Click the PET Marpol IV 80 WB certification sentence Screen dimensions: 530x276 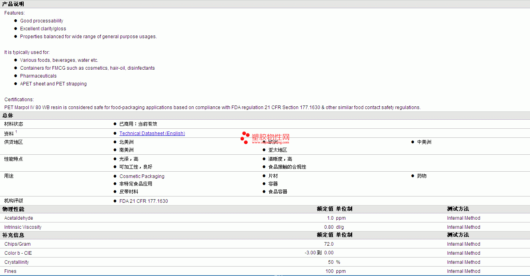[213, 107]
